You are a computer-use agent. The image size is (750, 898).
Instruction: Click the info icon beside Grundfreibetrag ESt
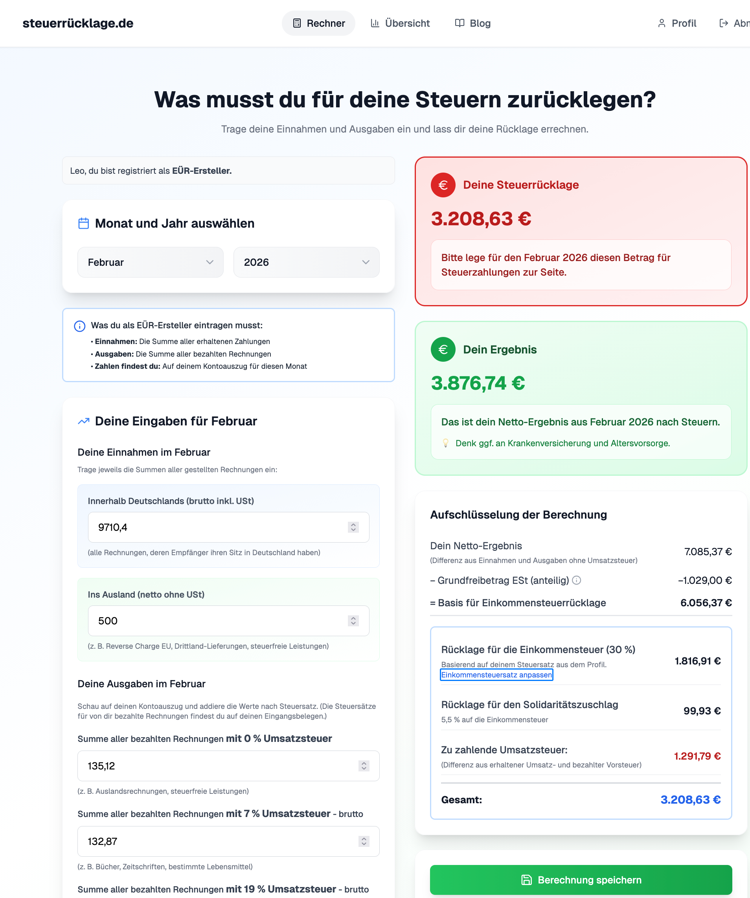tap(576, 580)
